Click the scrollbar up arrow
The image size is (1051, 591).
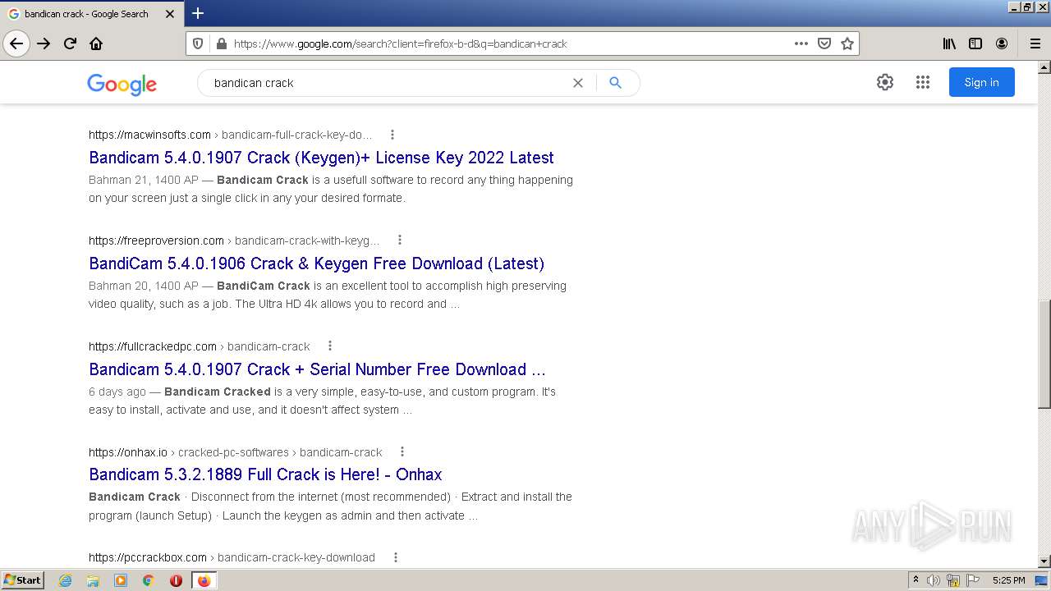point(1044,67)
